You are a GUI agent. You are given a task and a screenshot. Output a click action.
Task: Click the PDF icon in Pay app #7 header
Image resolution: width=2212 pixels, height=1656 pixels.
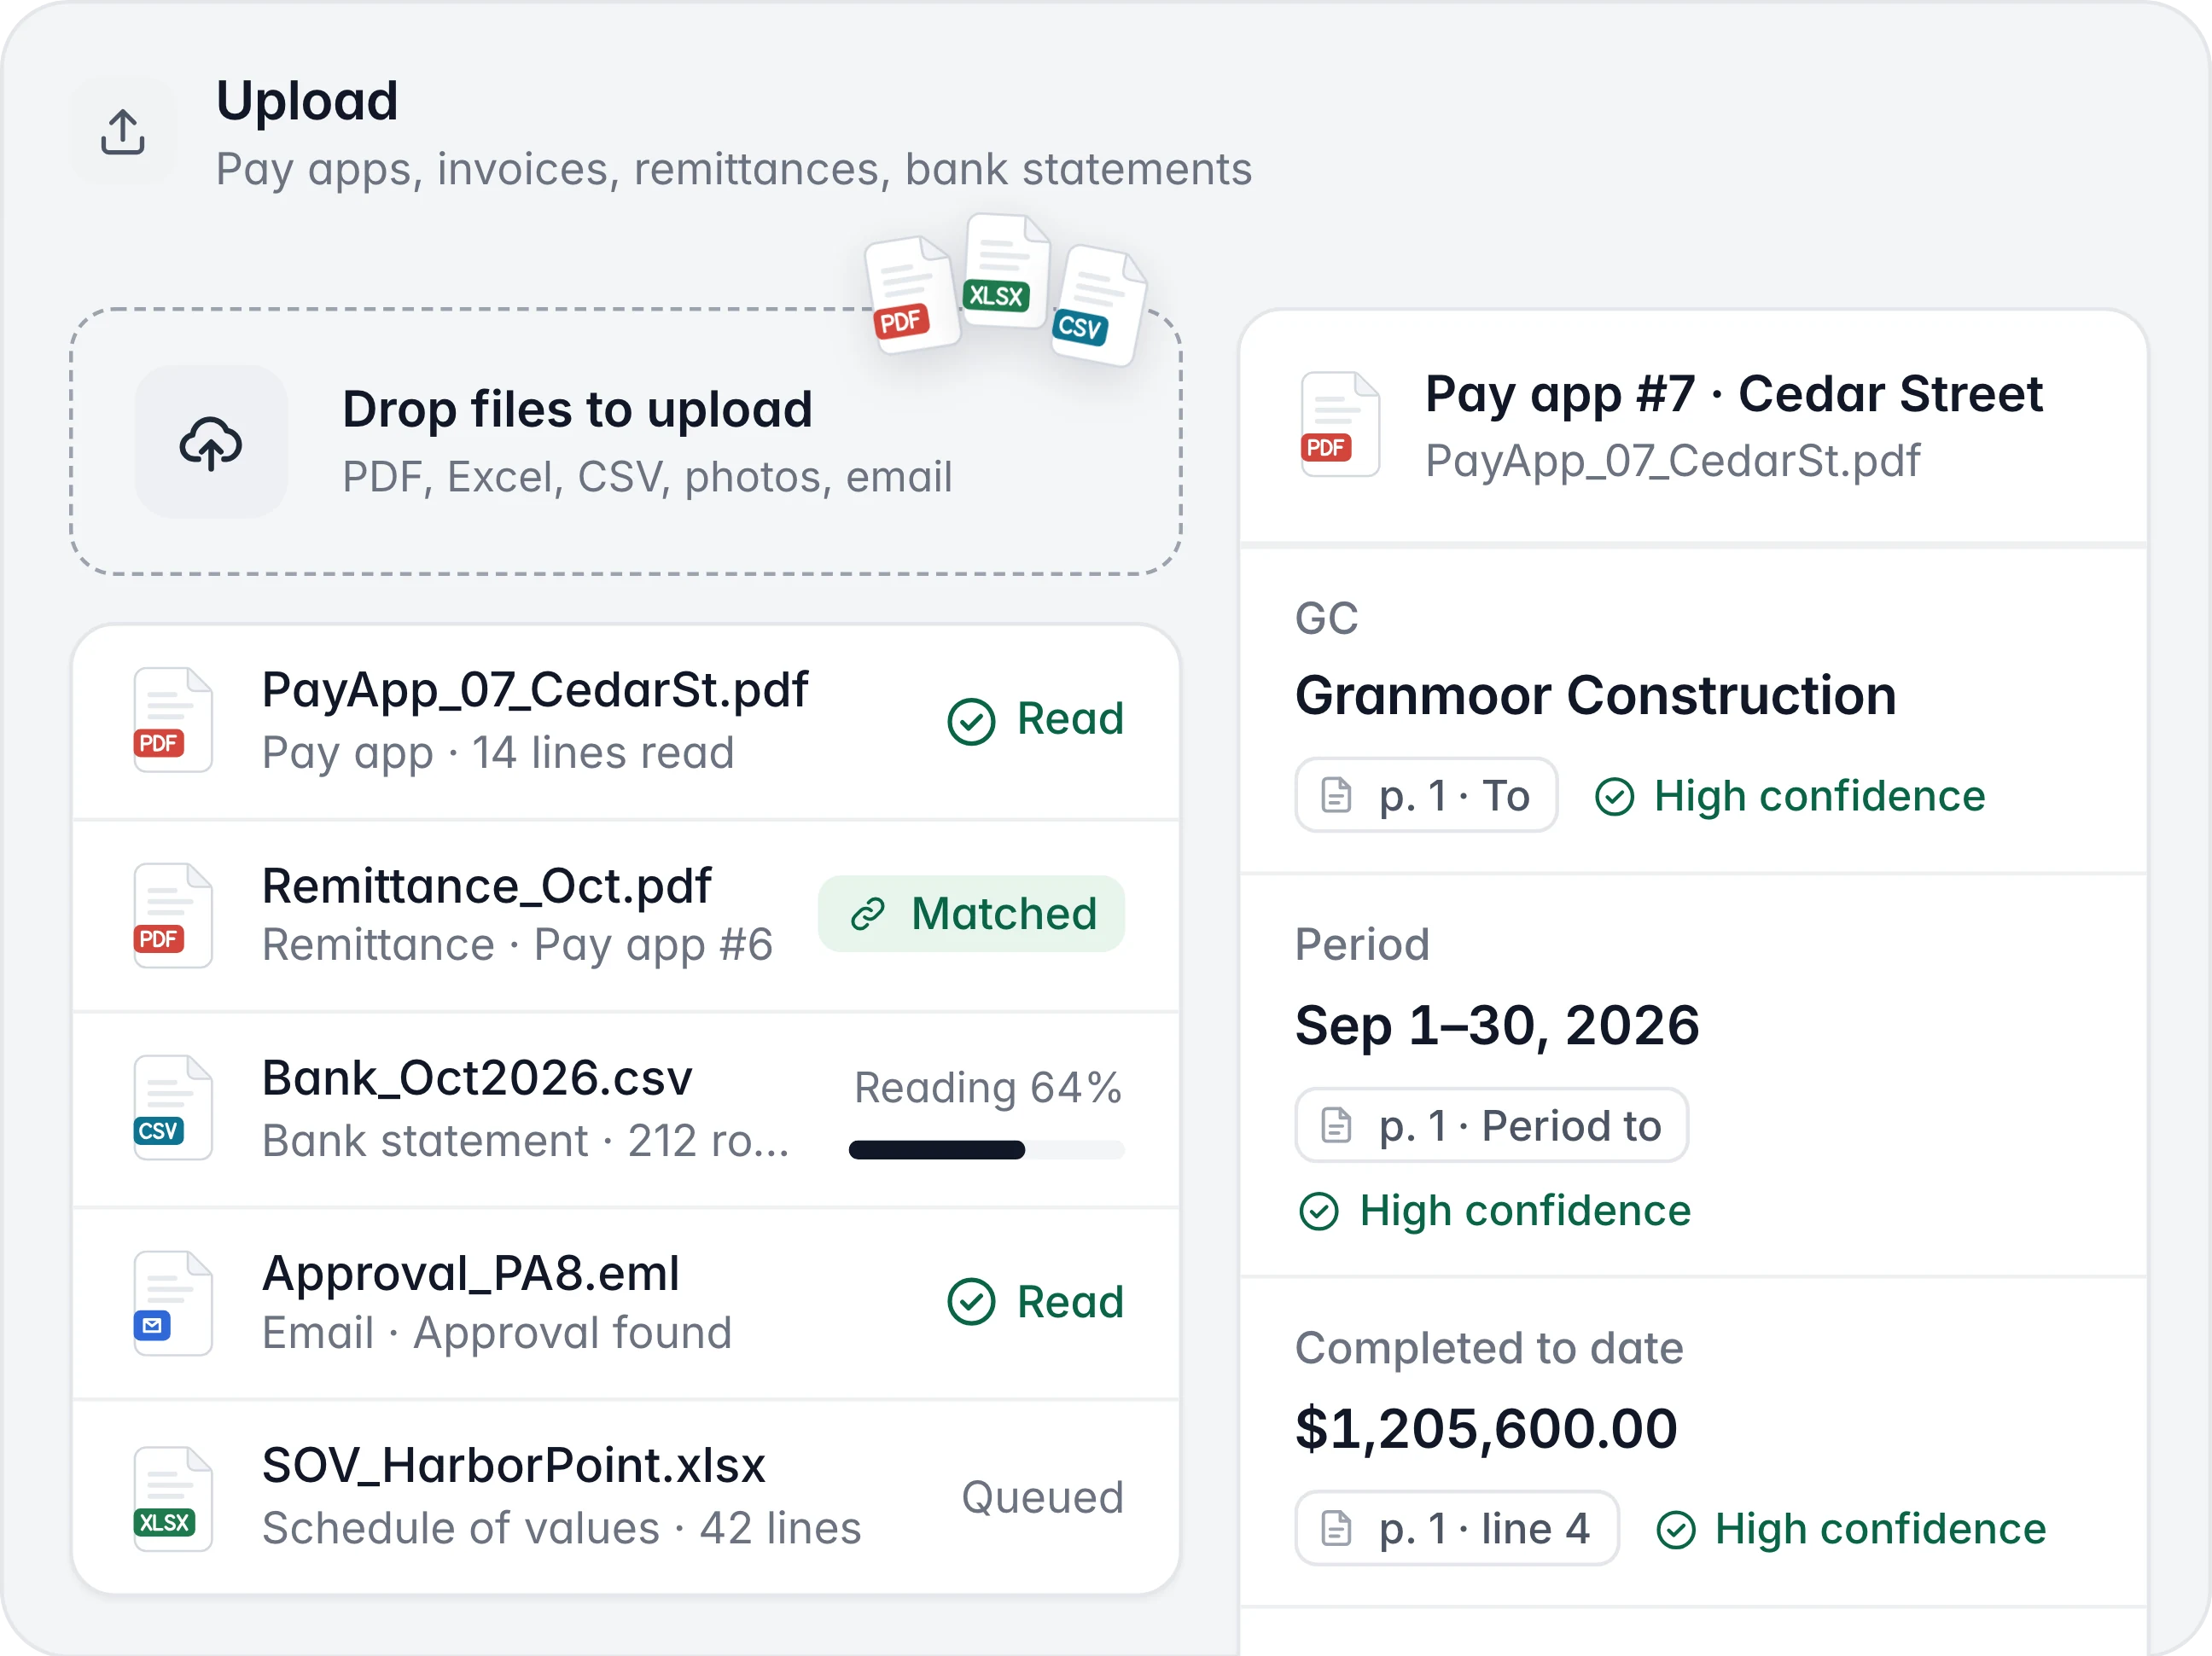[x=1340, y=424]
